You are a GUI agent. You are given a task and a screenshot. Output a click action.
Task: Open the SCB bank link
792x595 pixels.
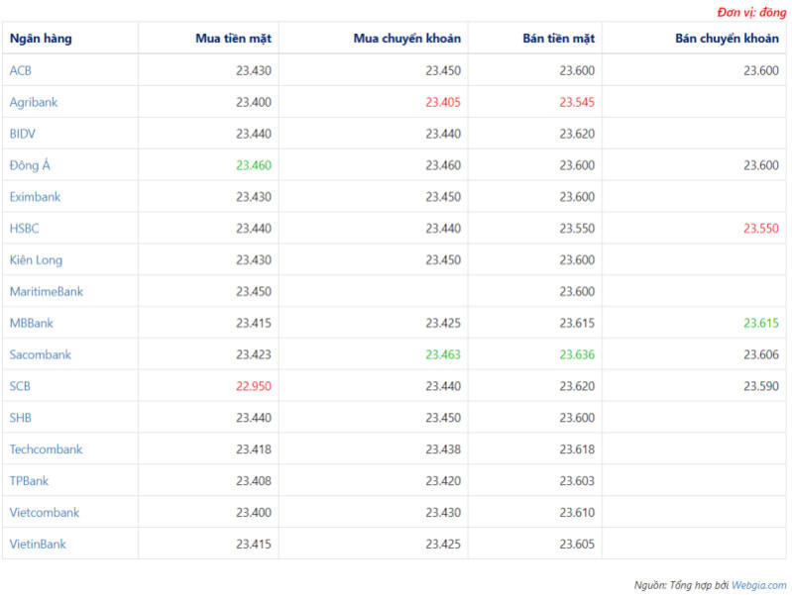pyautogui.click(x=21, y=386)
